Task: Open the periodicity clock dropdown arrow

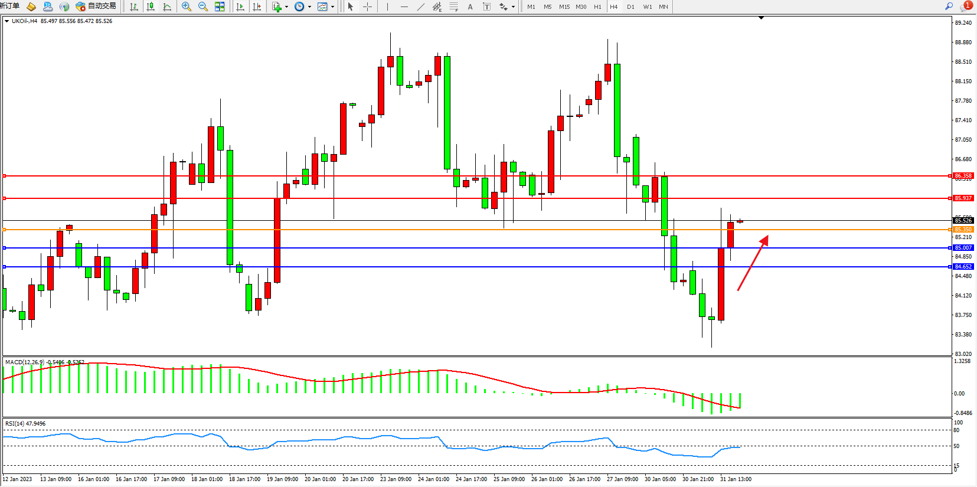Action: tap(309, 6)
